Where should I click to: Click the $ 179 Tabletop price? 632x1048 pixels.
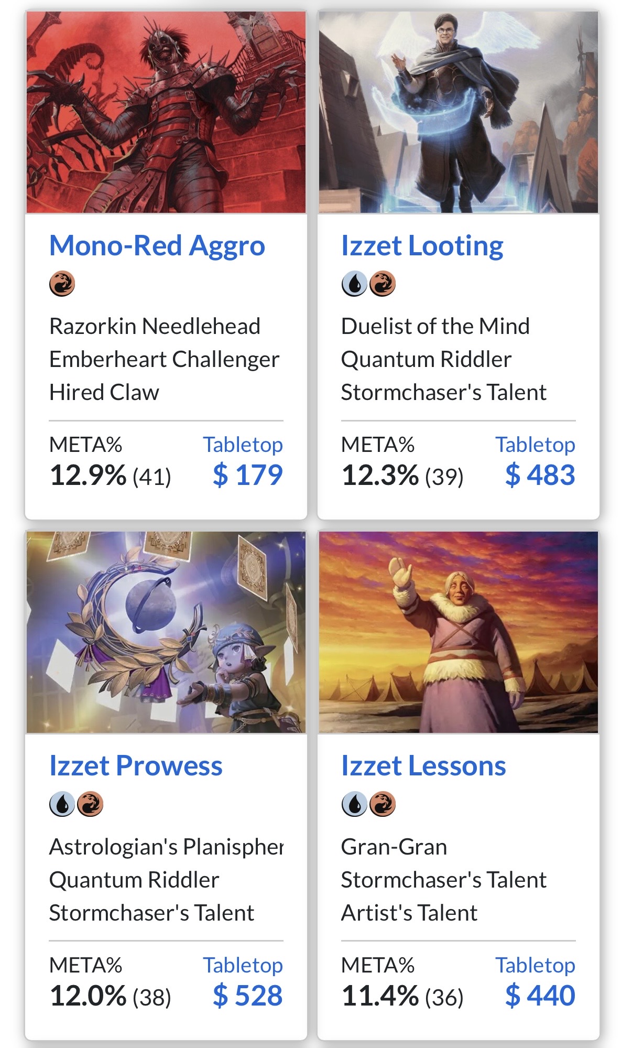pyautogui.click(x=247, y=476)
